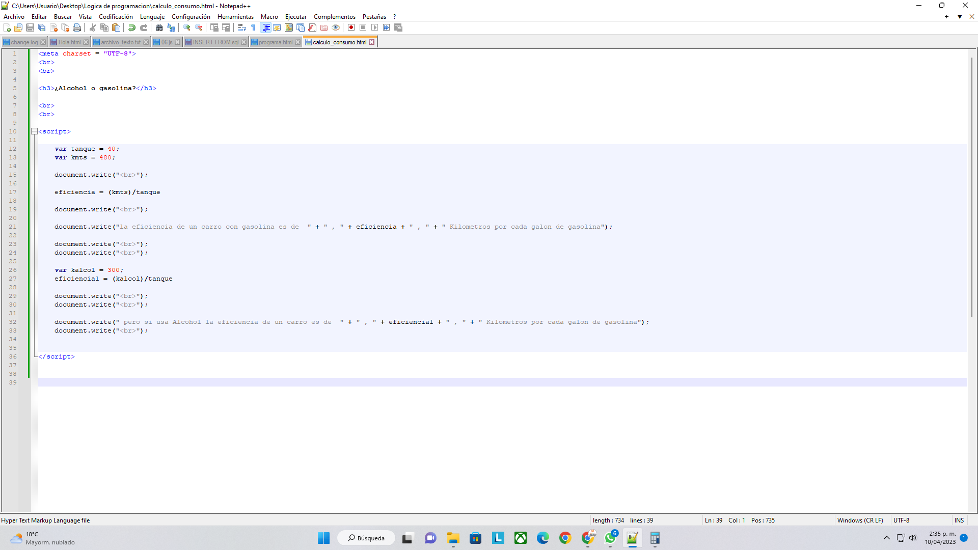Viewport: 978px width, 550px height.
Task: Open Windows Start menu
Action: [324, 538]
